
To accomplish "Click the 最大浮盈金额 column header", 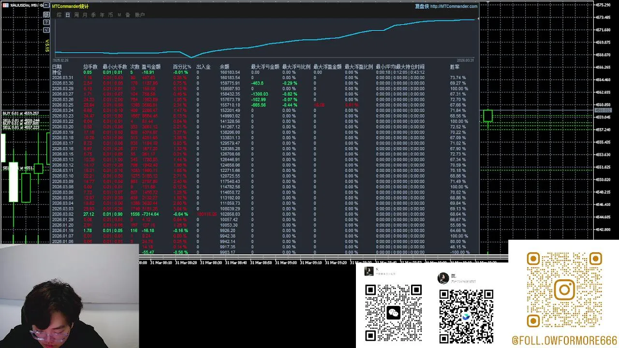I will 327,67.
